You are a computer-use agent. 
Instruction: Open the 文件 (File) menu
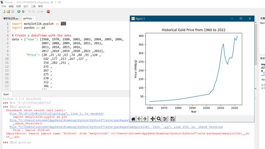click(x=4, y=6)
